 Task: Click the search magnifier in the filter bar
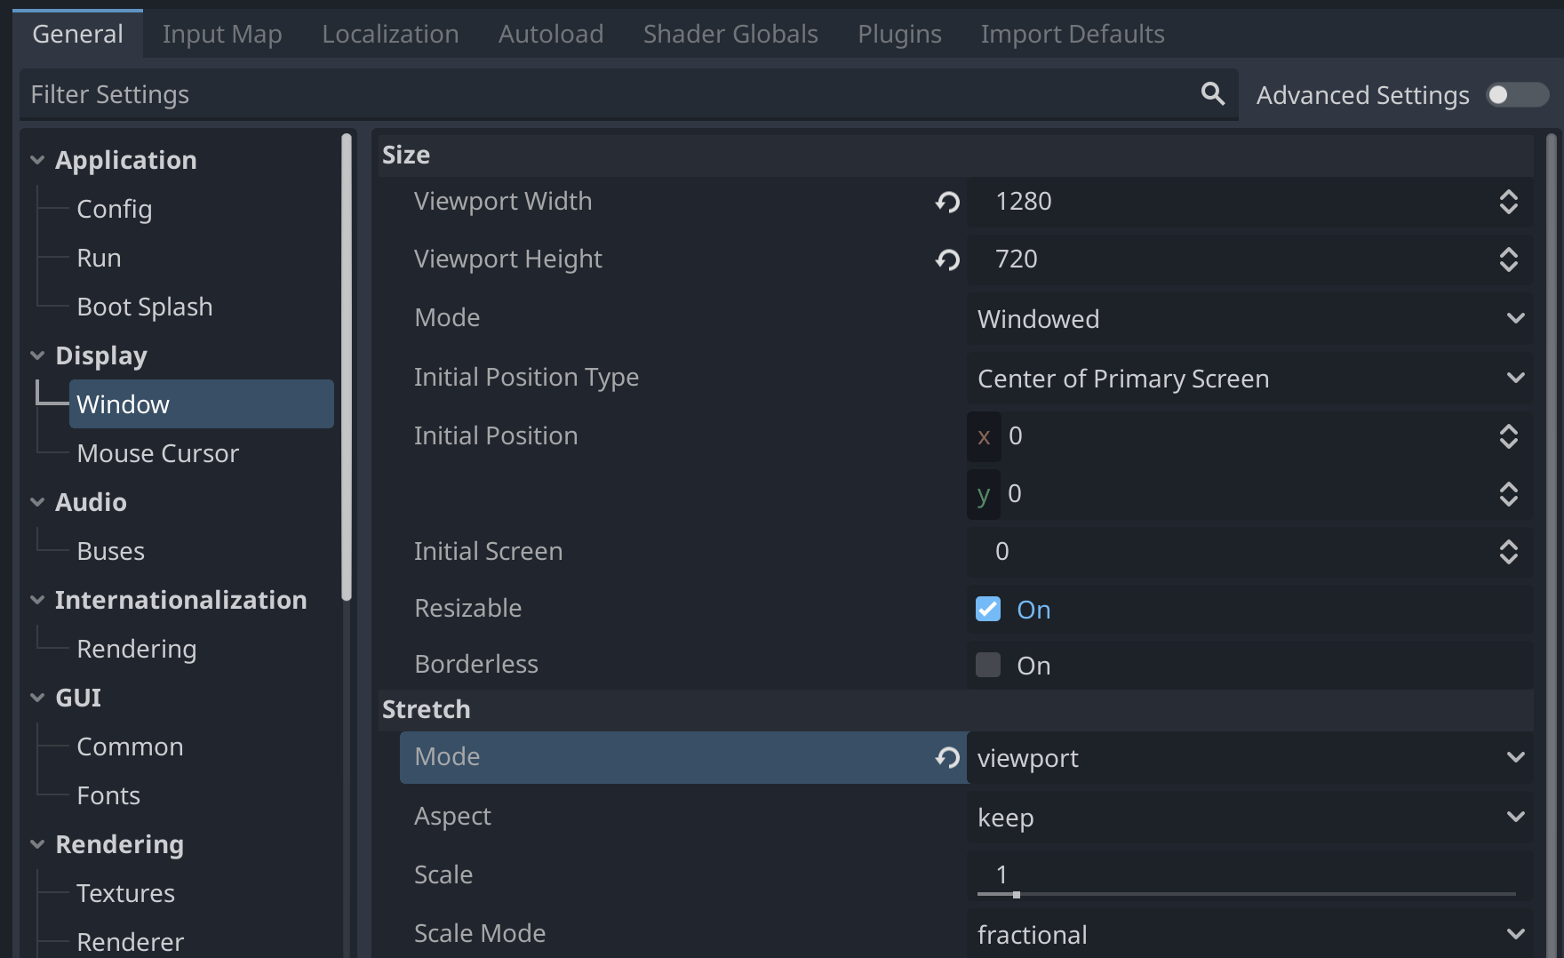tap(1212, 93)
